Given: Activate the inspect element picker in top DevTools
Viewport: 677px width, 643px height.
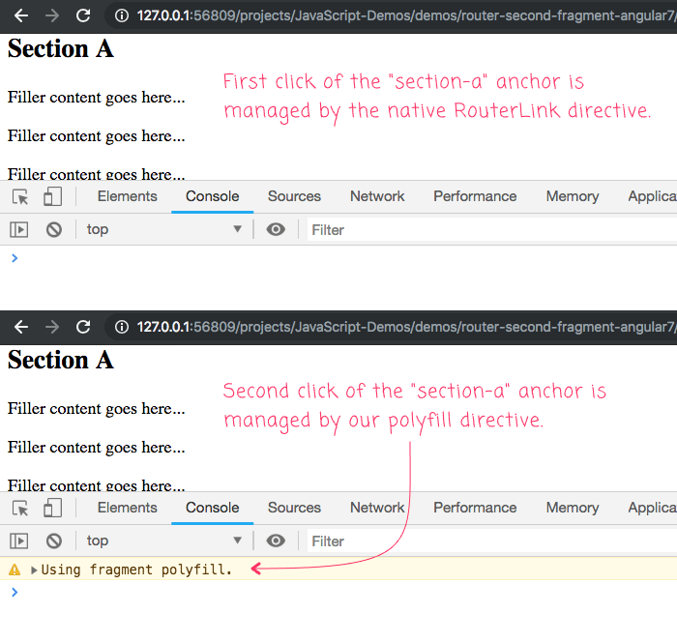Looking at the screenshot, I should [20, 197].
